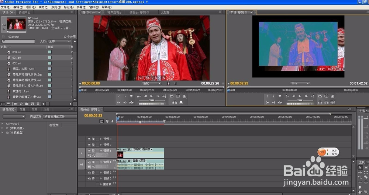Toggle track lock for 视频 3
This screenshot has width=369, height=195.
97,139
